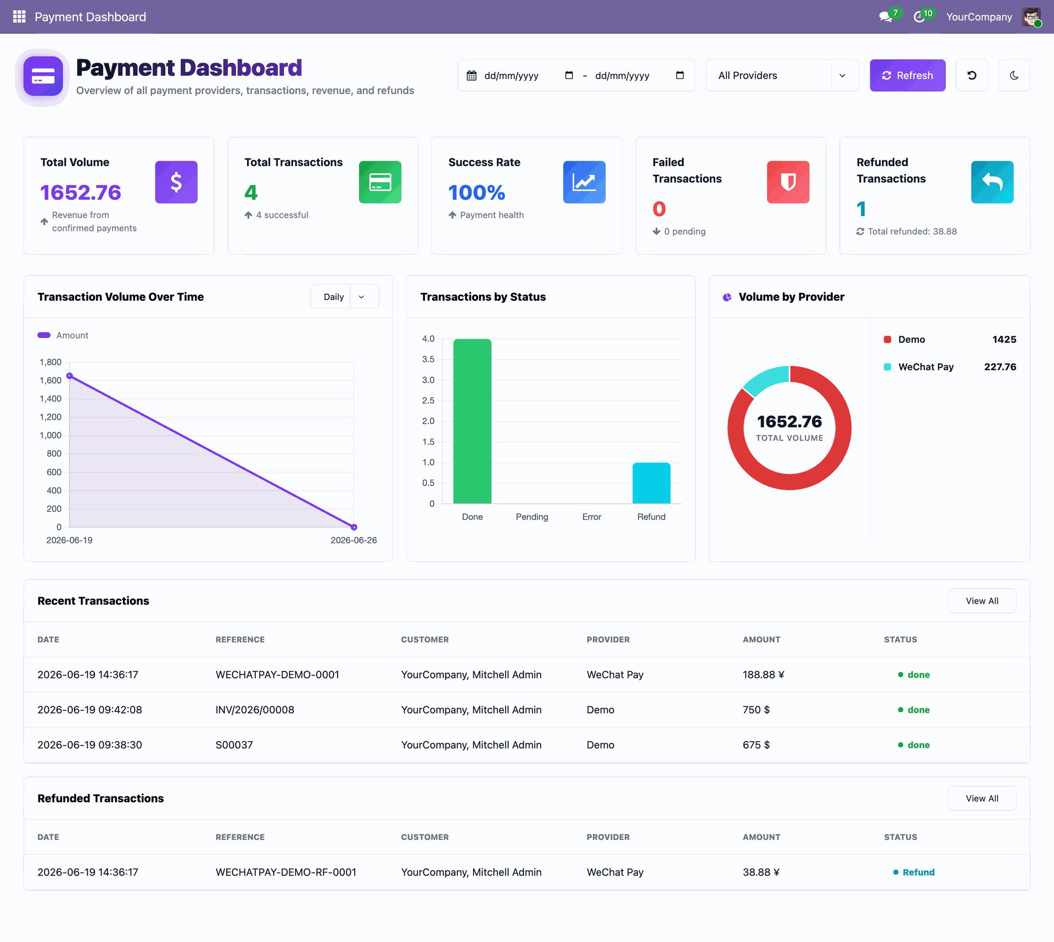Click the Refunded Transactions reply arrow icon
The height and width of the screenshot is (942, 1054).
(992, 182)
